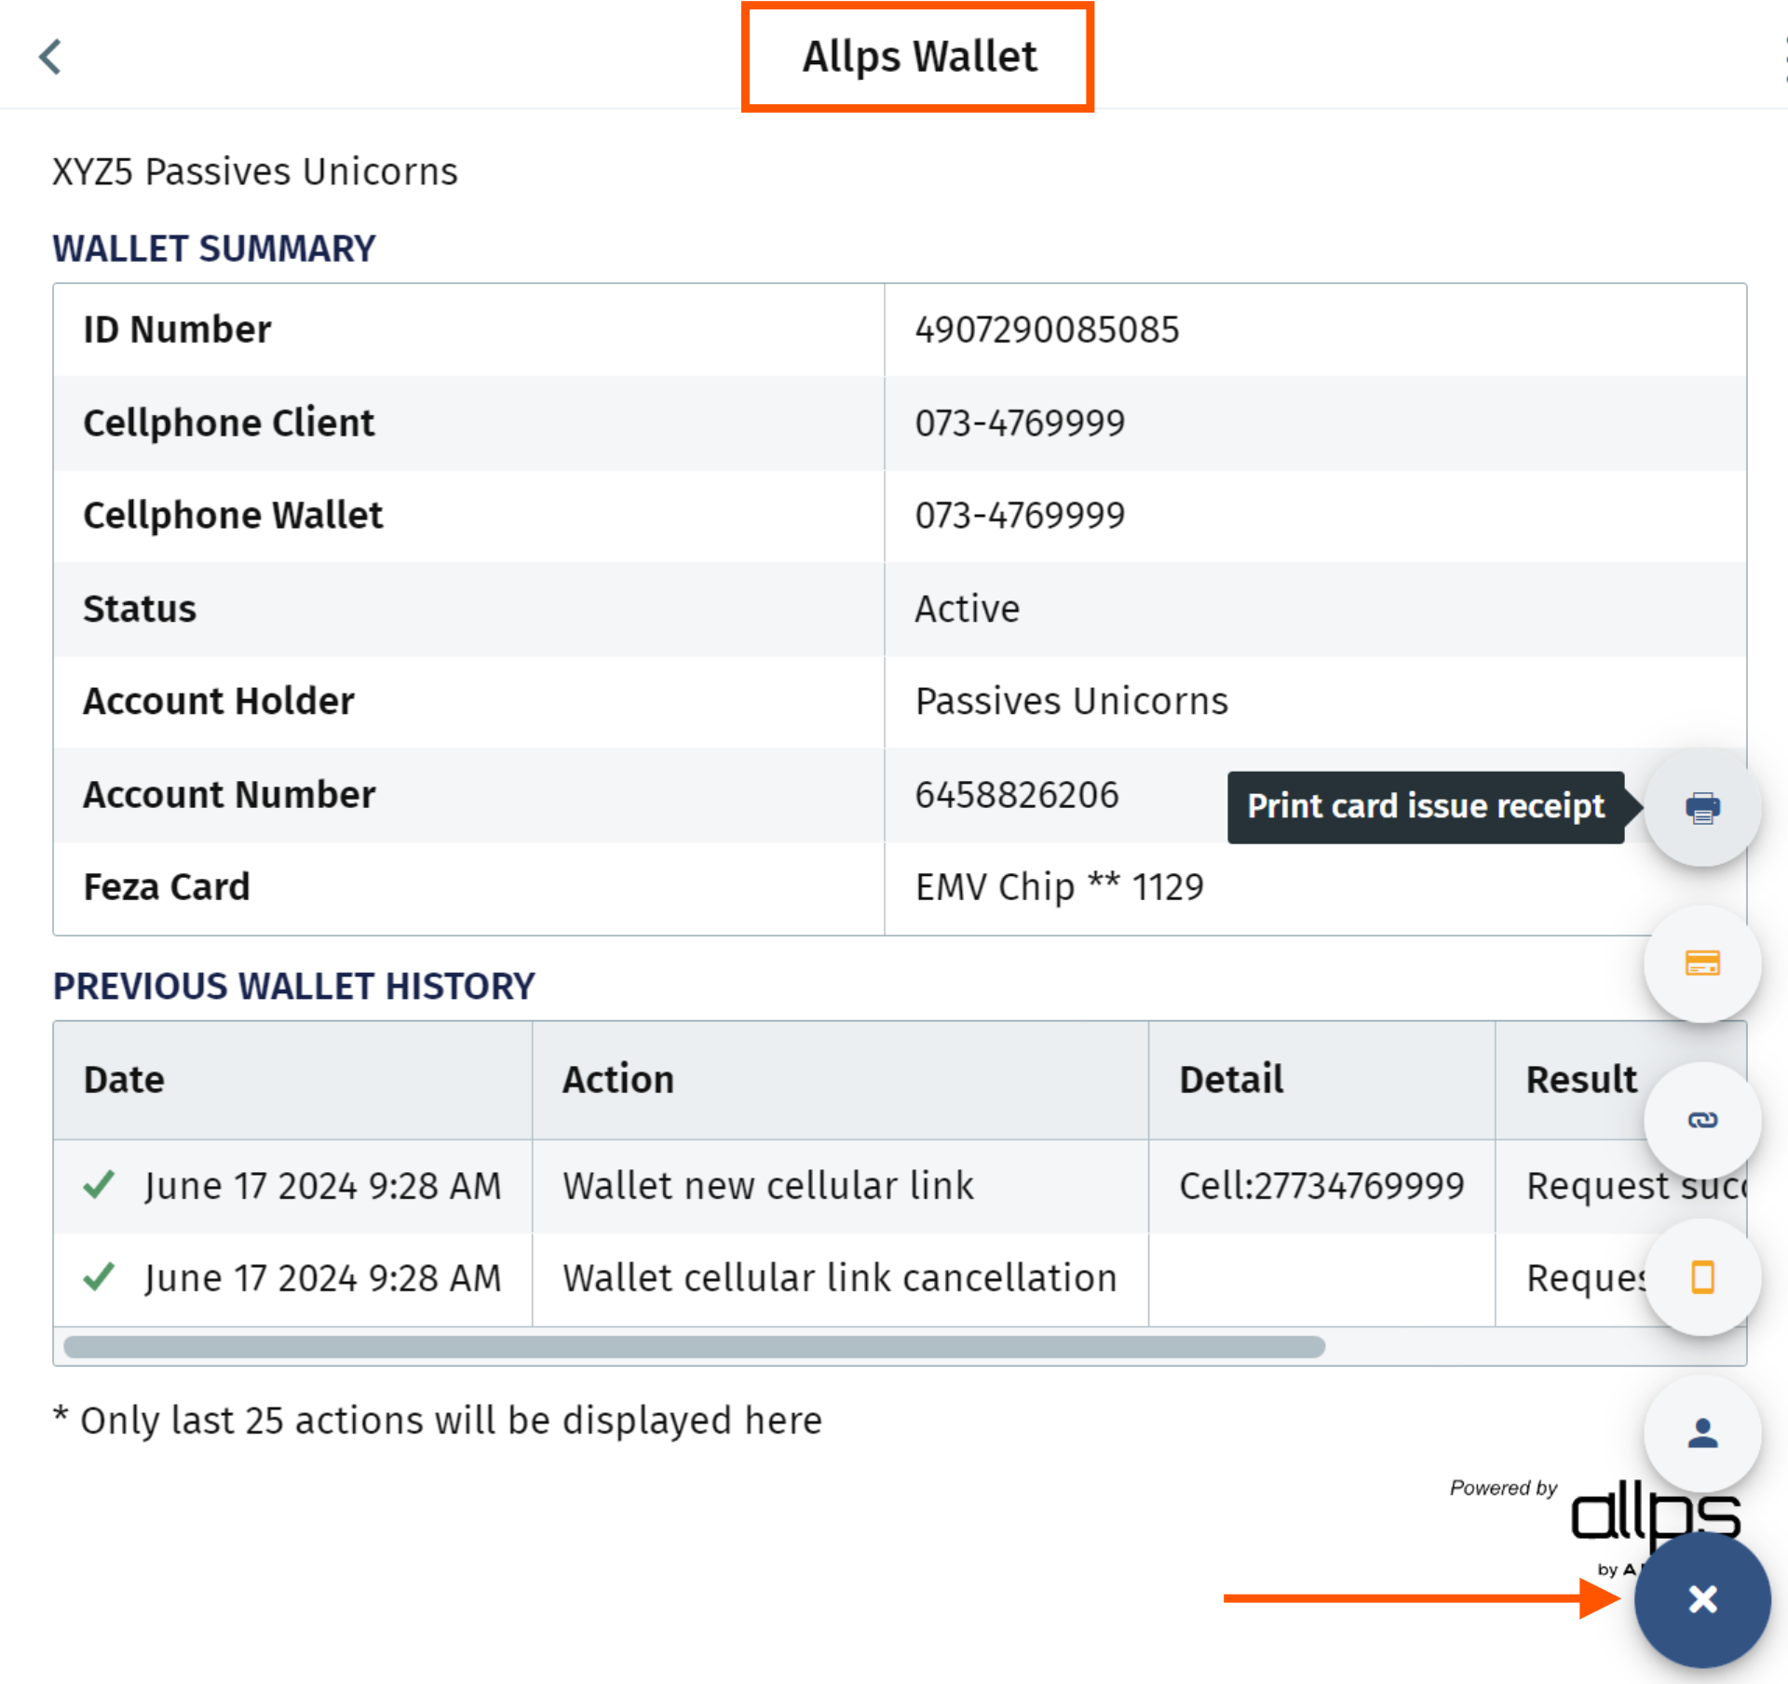Click the Date column header

[x=292, y=1080]
